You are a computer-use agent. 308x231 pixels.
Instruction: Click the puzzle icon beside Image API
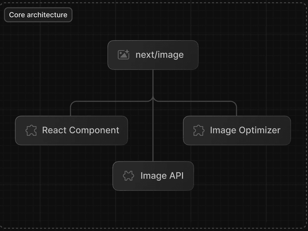[129, 176]
